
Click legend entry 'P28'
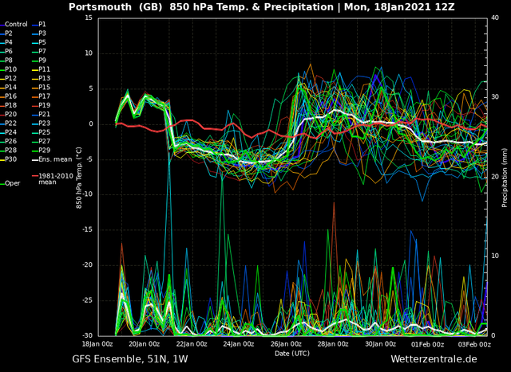point(9,151)
